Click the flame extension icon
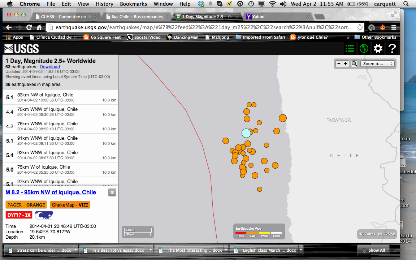 click(x=382, y=27)
